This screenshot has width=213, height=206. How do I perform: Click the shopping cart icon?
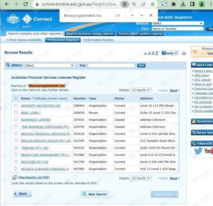click(195, 51)
